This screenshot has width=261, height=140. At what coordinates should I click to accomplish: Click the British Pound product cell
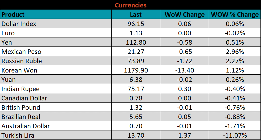point(21,108)
